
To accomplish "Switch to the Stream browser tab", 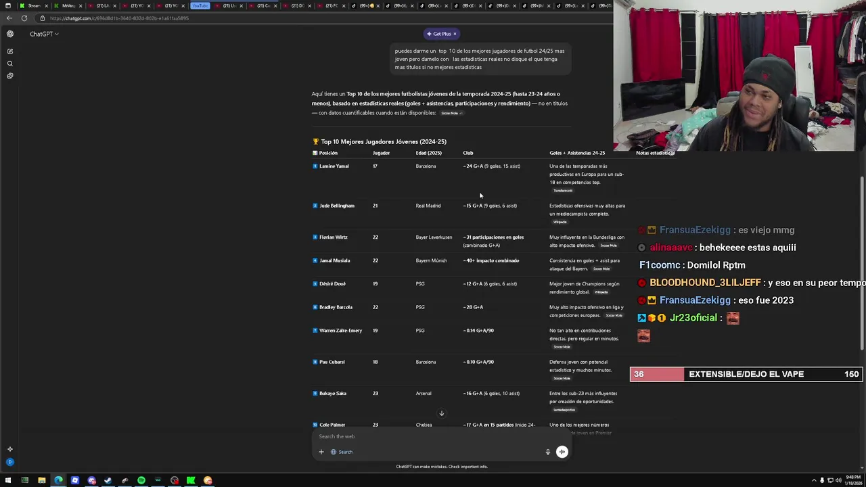I will tap(34, 5).
